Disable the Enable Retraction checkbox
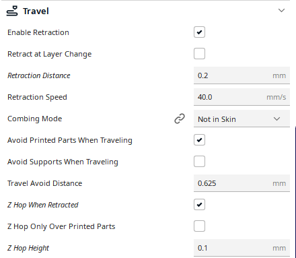The image size is (296, 258). [x=199, y=32]
